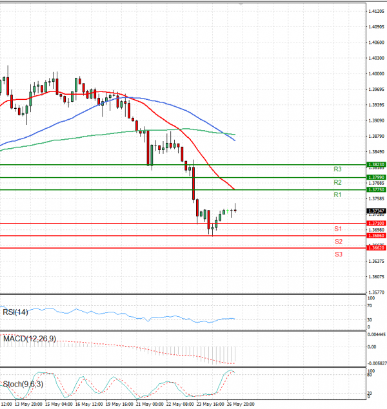Click the RSI 70 level label
387x409 pixels.
[x=370, y=306]
